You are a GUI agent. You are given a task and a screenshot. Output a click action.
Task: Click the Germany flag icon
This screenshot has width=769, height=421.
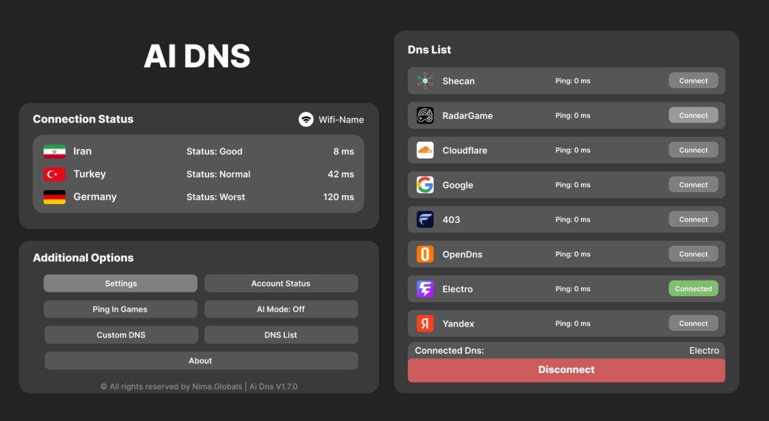click(x=55, y=197)
